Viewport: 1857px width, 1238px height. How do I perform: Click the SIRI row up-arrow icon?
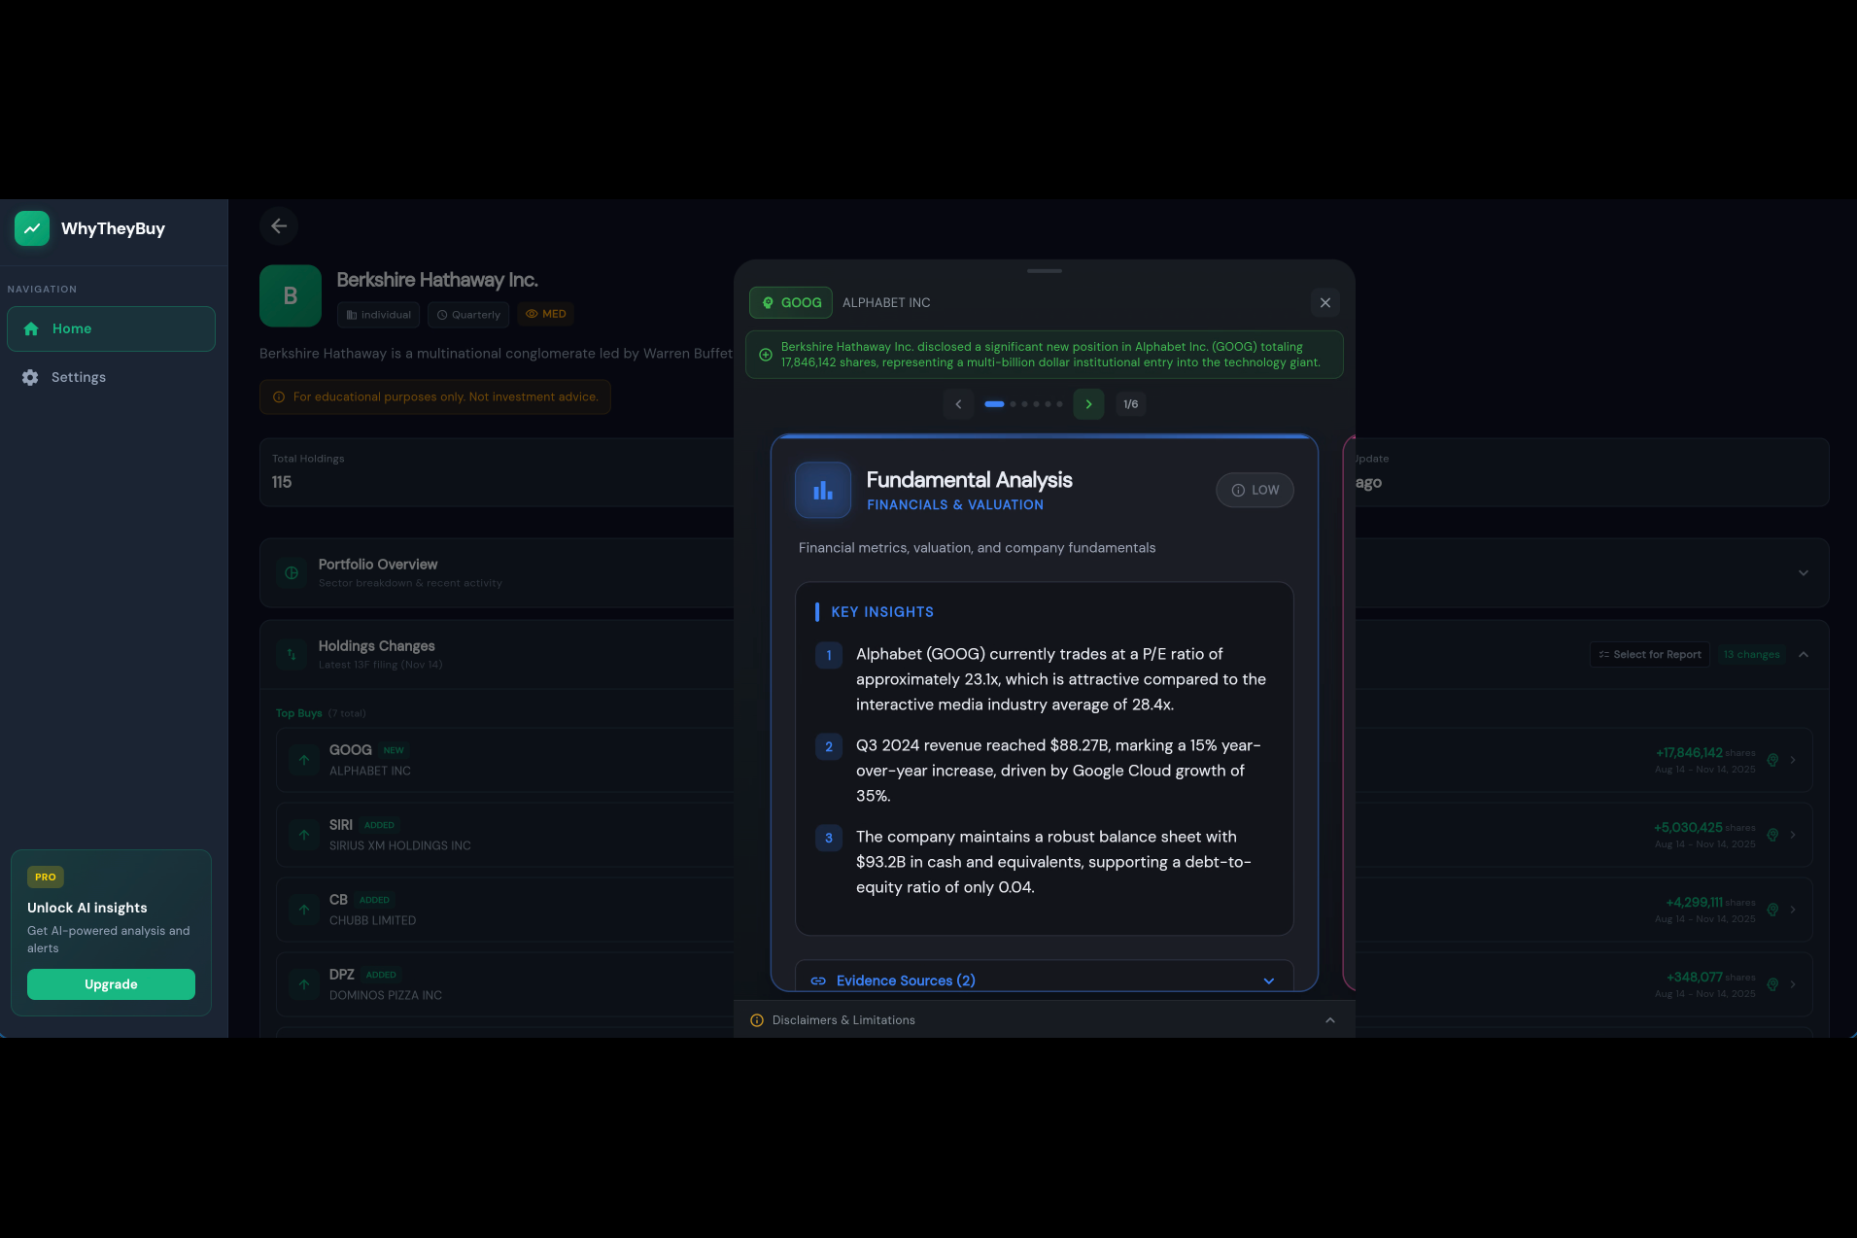[x=304, y=835]
